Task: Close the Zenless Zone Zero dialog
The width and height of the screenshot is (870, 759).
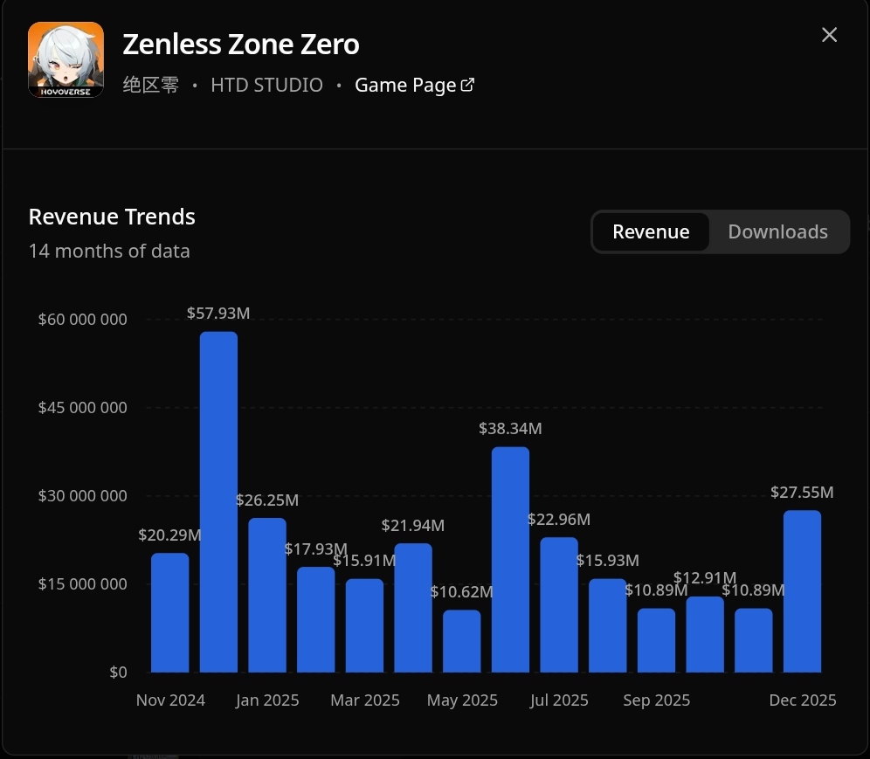Action: tap(829, 35)
